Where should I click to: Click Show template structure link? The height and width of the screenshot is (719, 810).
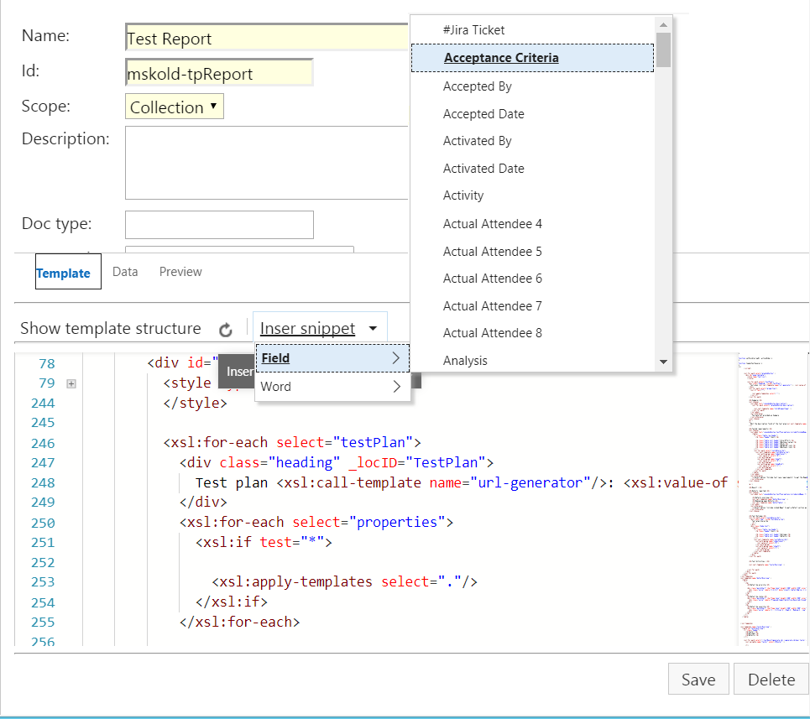(111, 329)
